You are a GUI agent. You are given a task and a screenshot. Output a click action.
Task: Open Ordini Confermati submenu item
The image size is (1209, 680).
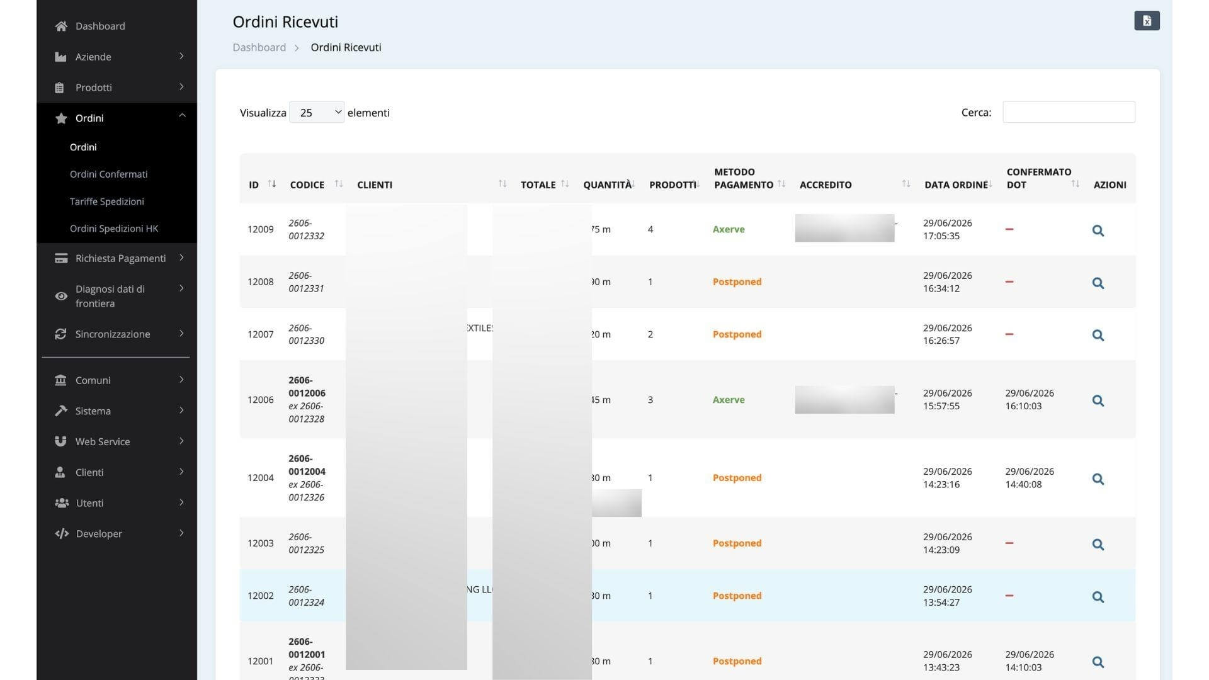pyautogui.click(x=108, y=174)
